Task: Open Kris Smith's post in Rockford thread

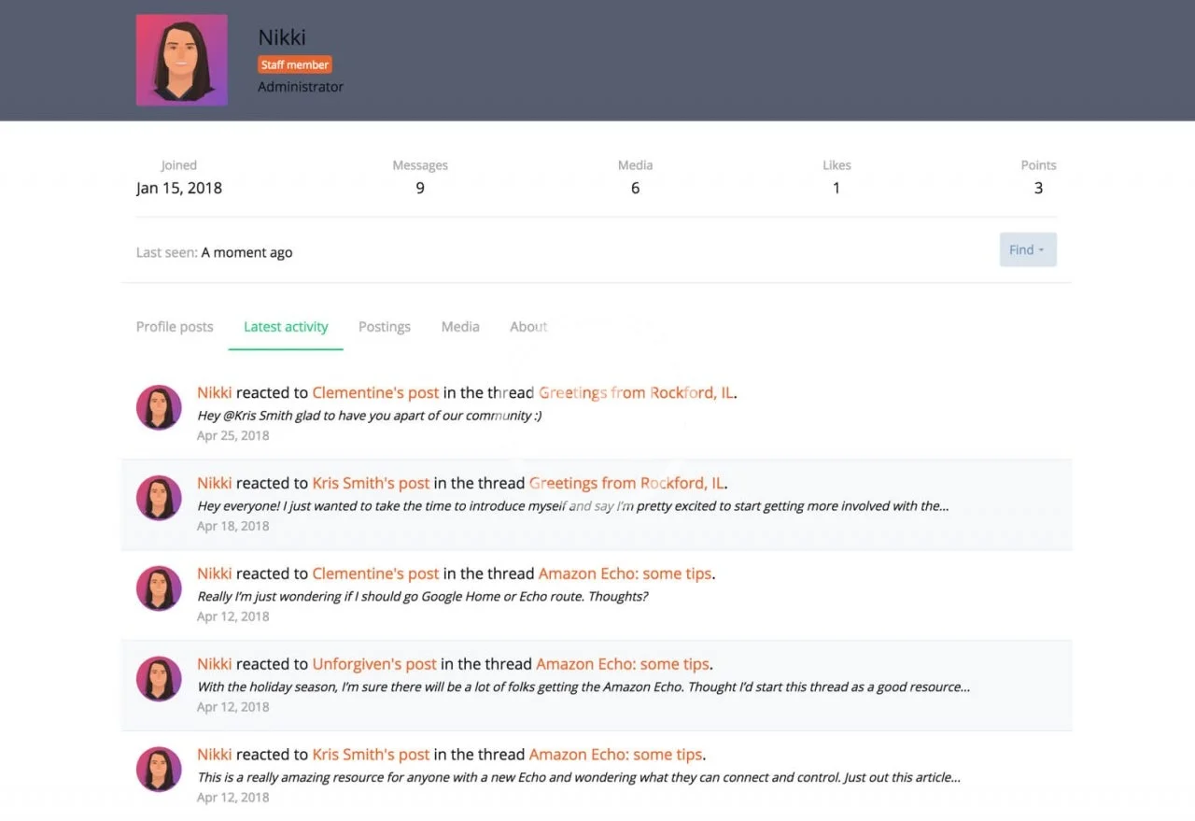Action: (371, 484)
